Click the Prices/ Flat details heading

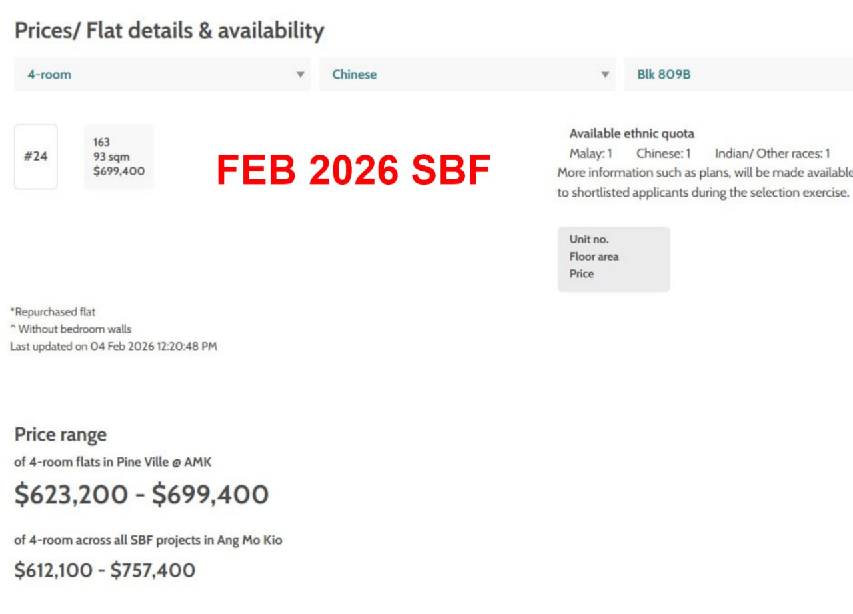click(169, 31)
